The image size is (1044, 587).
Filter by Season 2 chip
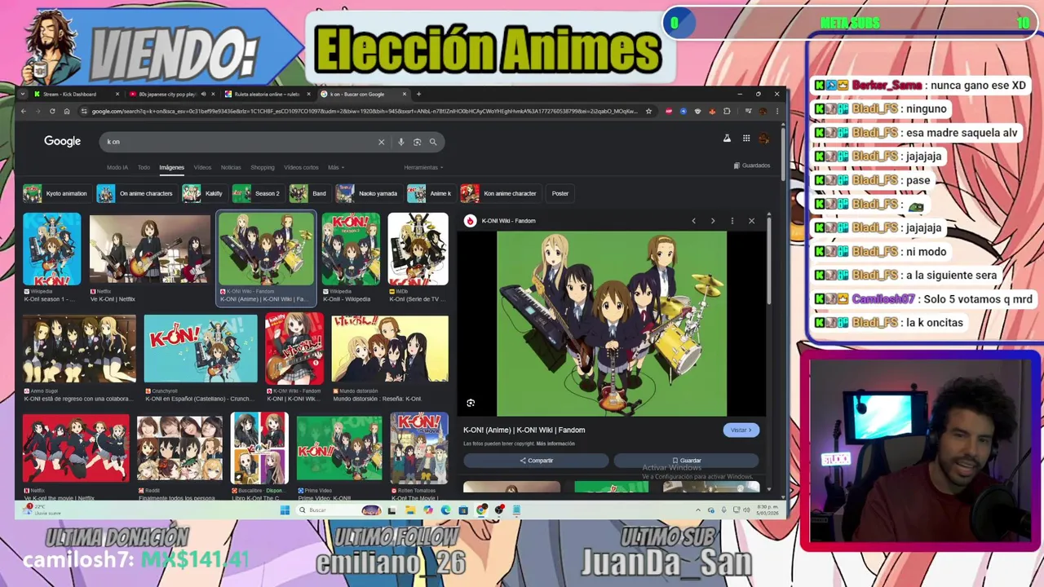(x=257, y=193)
